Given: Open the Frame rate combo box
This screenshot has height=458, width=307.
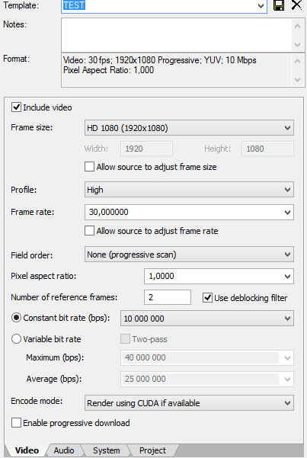Looking at the screenshot, I should (189, 212).
